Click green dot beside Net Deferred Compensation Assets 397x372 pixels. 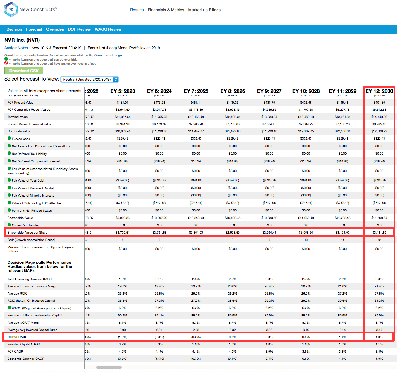tap(9, 161)
